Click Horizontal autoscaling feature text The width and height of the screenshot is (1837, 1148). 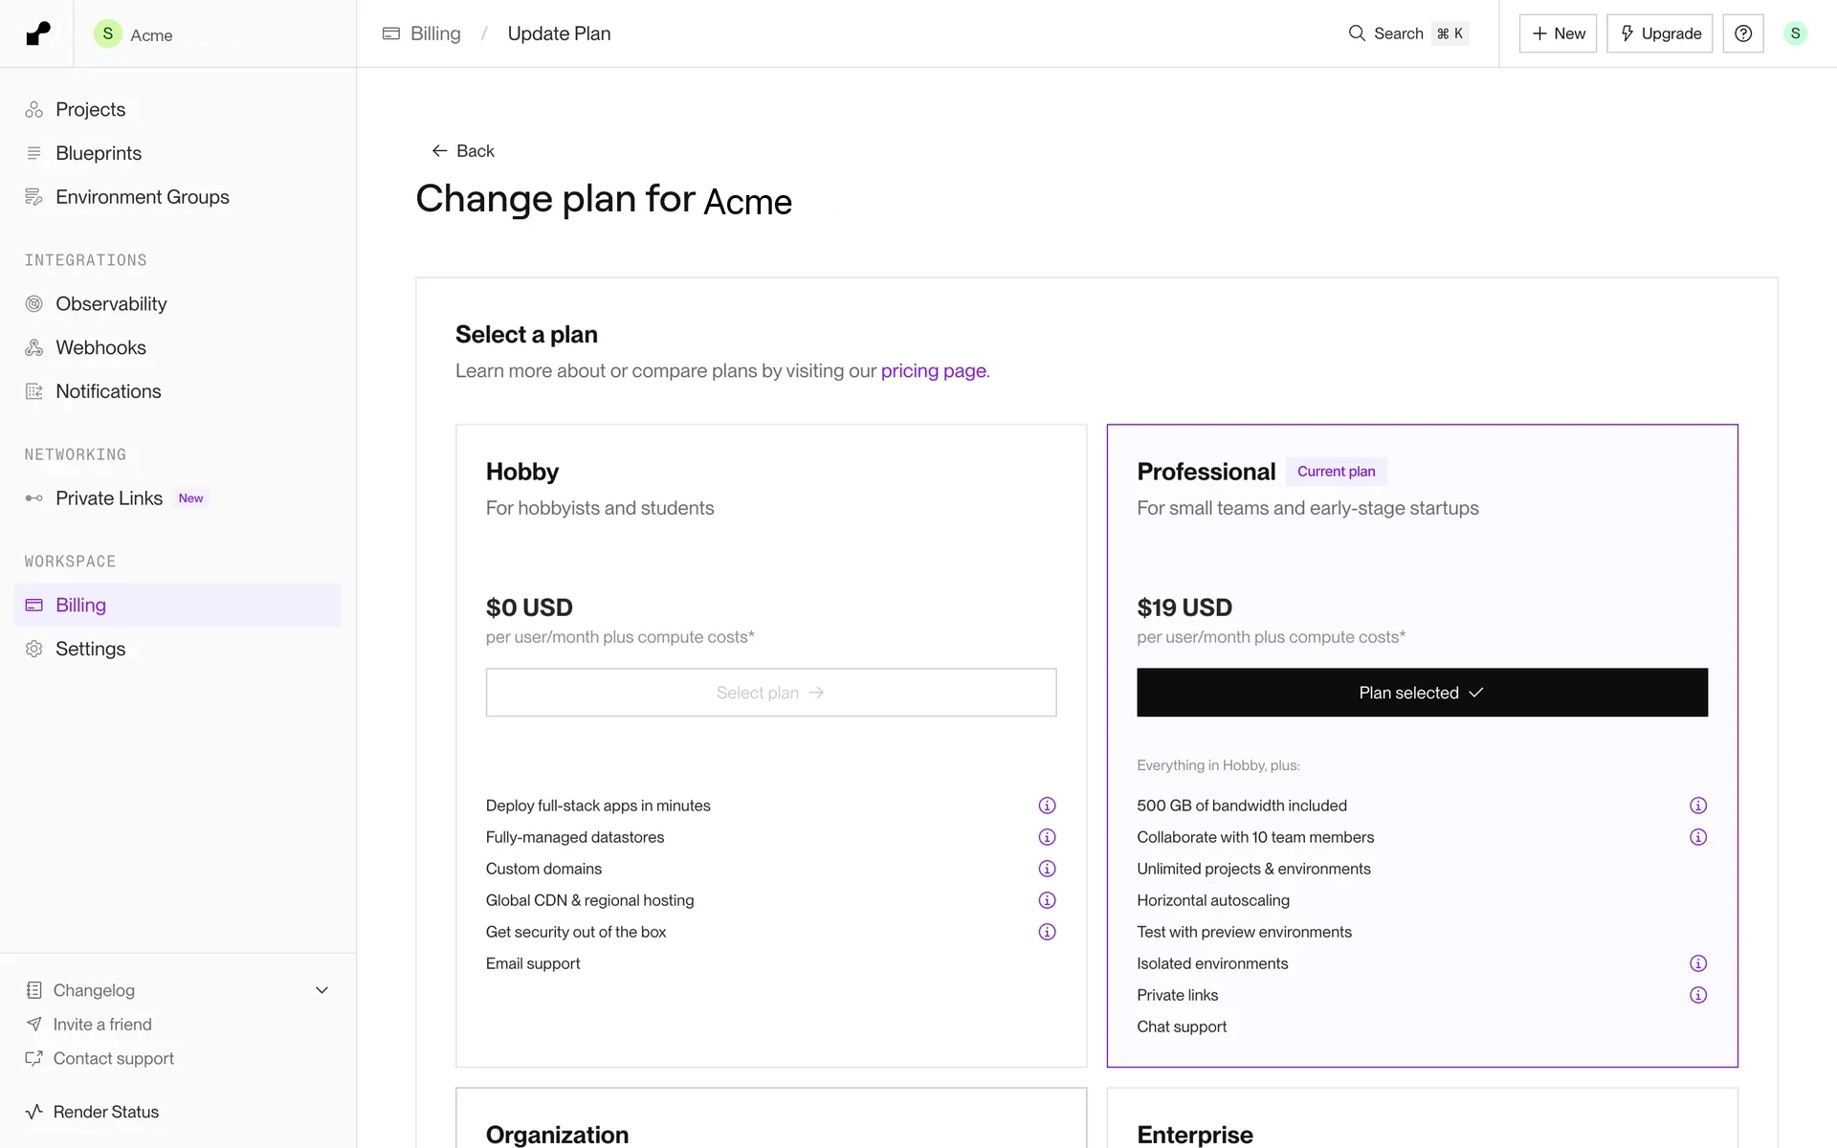pos(1213,900)
